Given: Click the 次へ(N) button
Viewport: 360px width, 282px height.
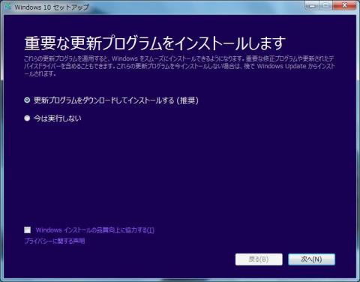Looking at the screenshot, I should point(311,259).
